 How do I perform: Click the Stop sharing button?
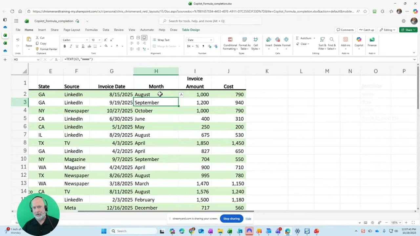231,219
